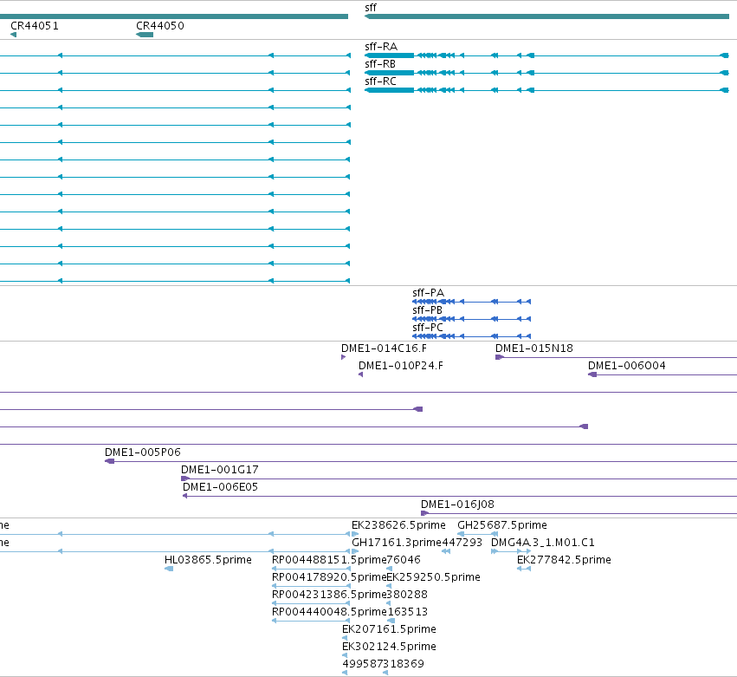Image resolution: width=737 pixels, height=677 pixels.
Task: Select the HL03865.5prime EST label
Action: tap(208, 560)
